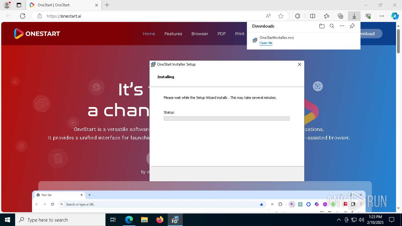The image size is (402, 226).
Task: Open the Copilot sidebar icon
Action: click(x=395, y=16)
